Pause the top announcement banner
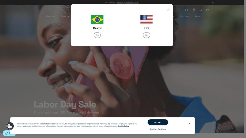 [x=213, y=3]
